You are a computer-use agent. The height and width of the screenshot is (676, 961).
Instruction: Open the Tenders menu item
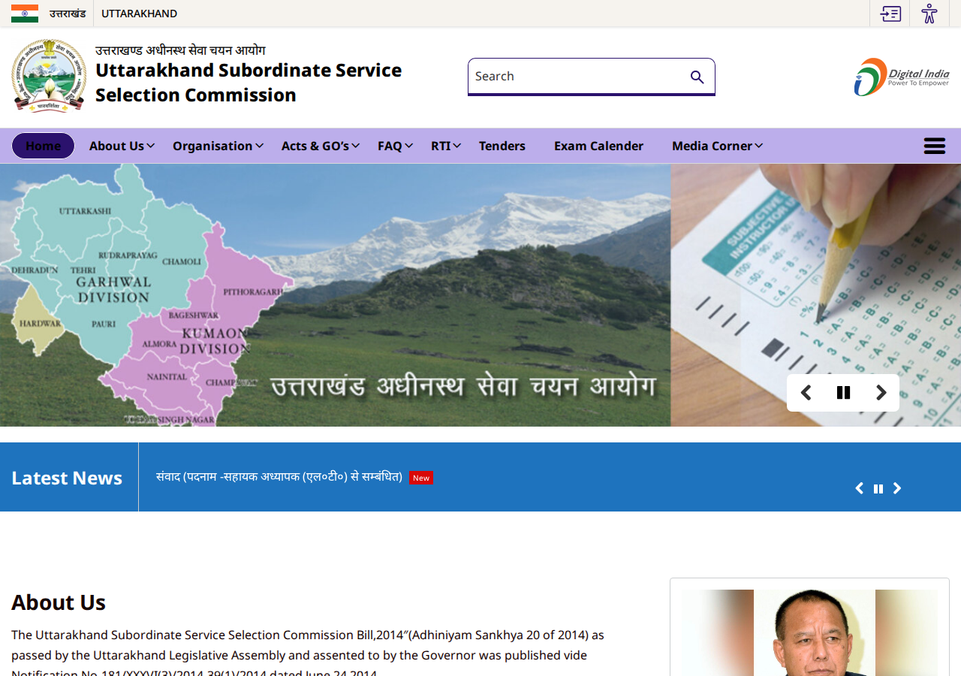(502, 146)
